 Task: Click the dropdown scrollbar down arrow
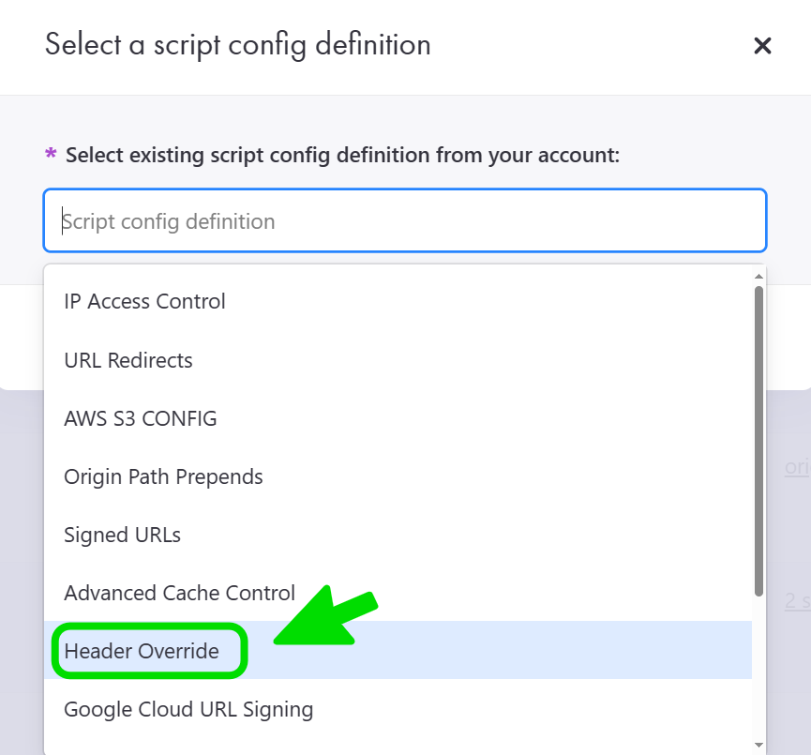[x=758, y=744]
